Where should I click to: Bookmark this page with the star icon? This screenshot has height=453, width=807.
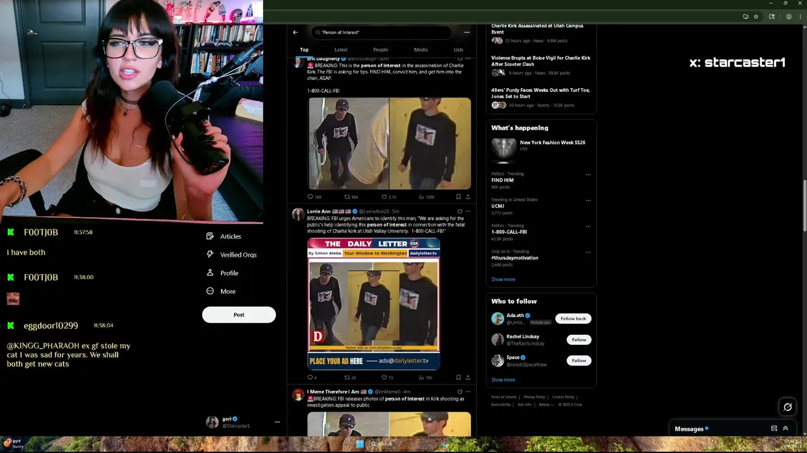756,16
